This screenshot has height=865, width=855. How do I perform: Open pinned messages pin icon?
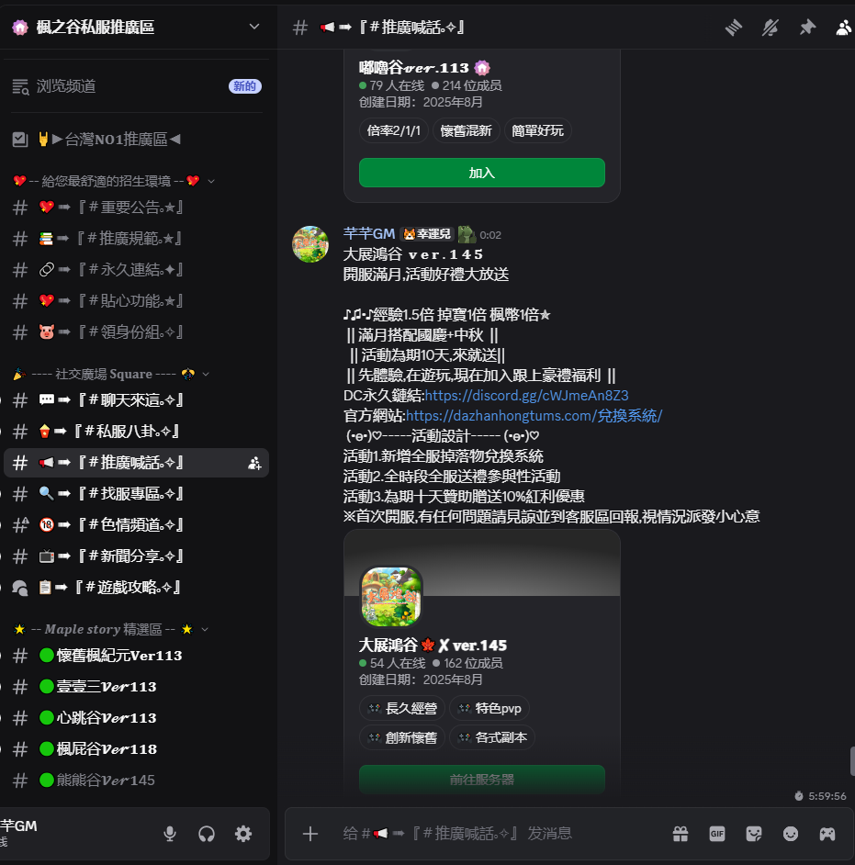[807, 27]
